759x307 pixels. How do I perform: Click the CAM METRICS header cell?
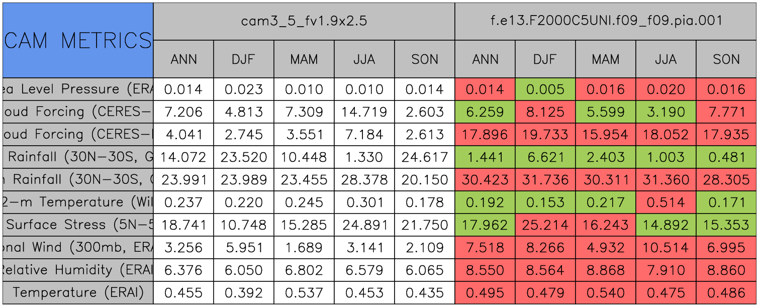click(x=77, y=40)
